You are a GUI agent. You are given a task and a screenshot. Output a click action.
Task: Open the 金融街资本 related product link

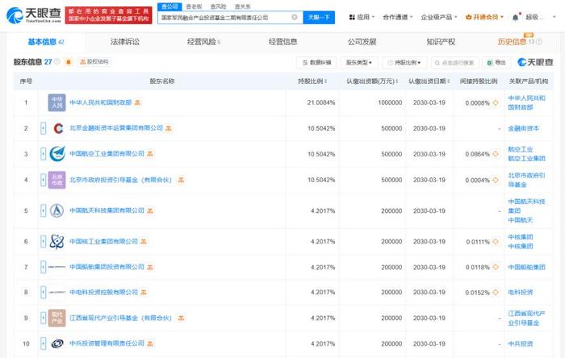(x=524, y=128)
